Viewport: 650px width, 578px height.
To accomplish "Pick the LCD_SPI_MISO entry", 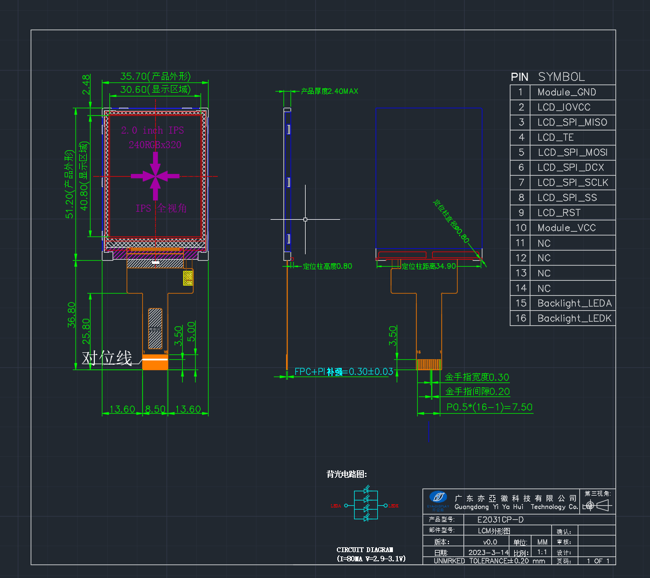I will [572, 122].
